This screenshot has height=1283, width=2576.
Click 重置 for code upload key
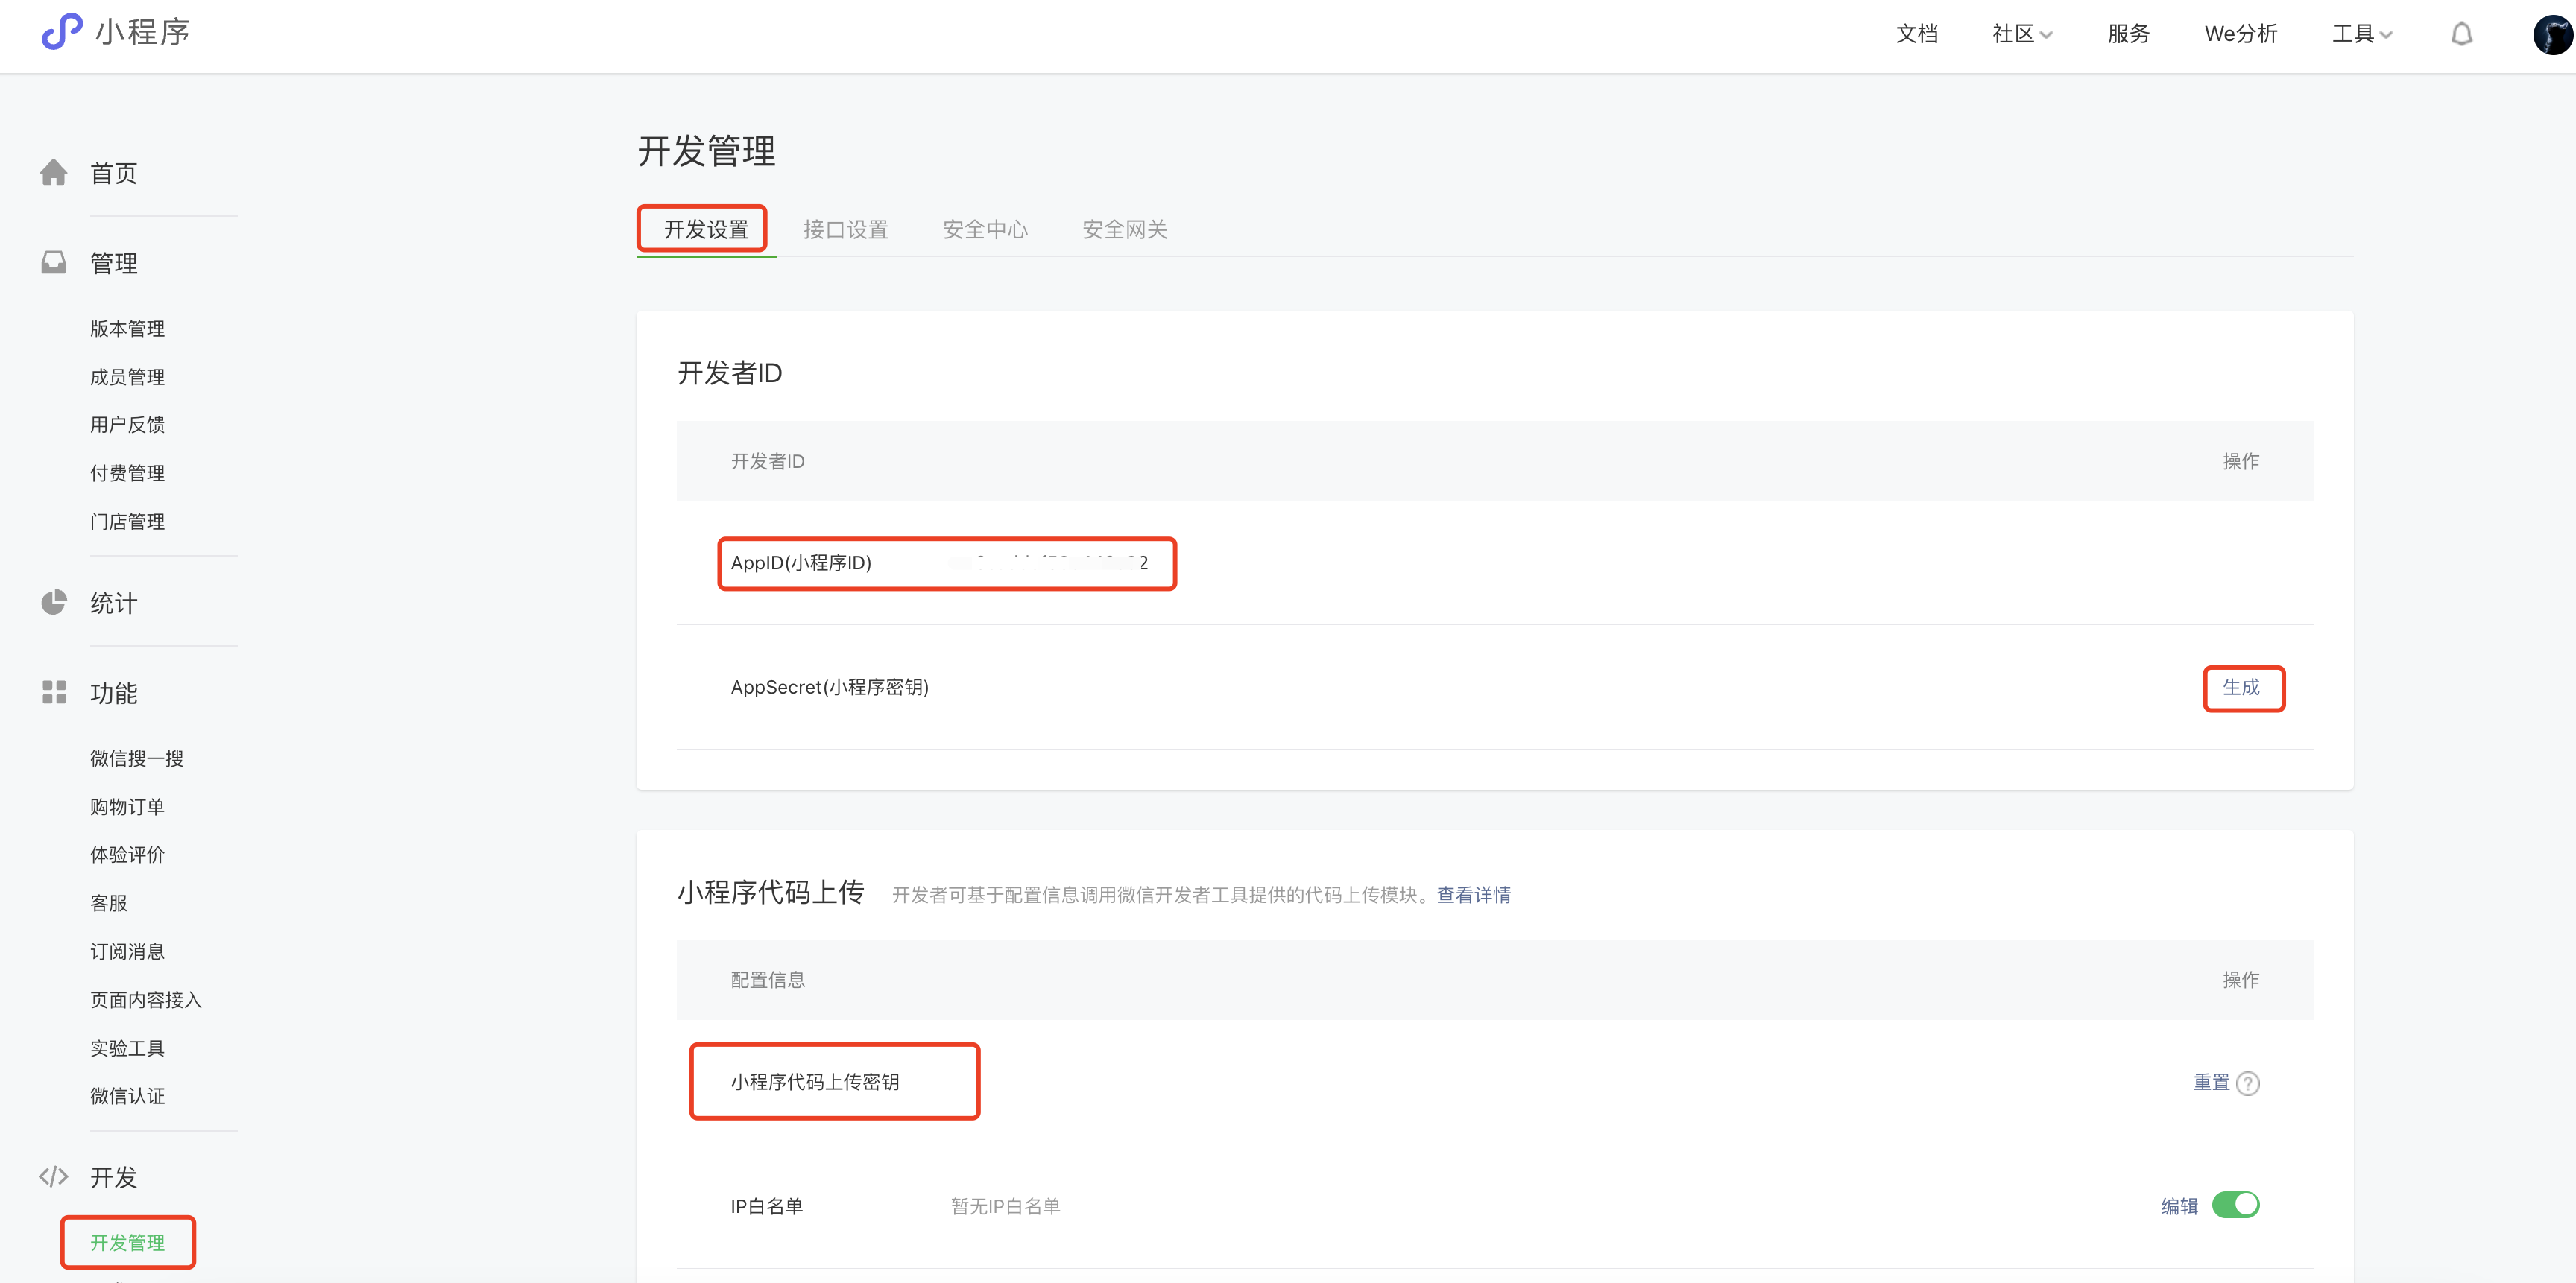point(2211,1083)
